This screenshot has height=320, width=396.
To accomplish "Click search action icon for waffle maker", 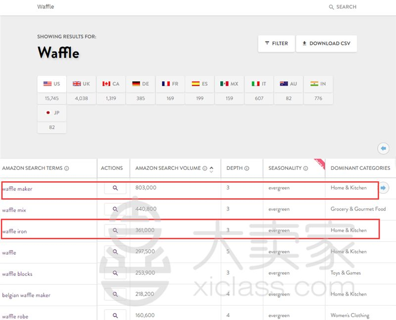I will [115, 188].
